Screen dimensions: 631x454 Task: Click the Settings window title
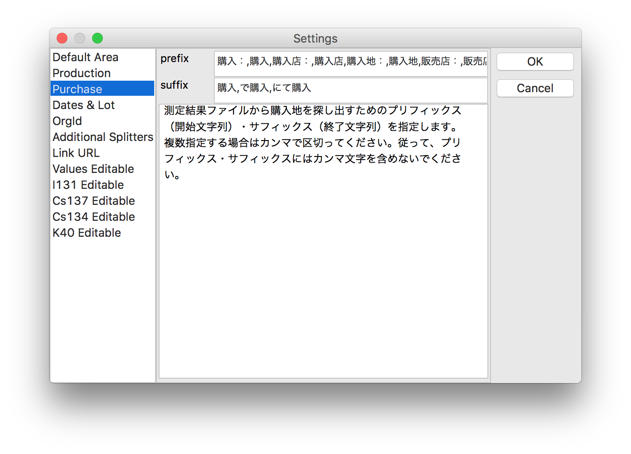click(x=315, y=39)
